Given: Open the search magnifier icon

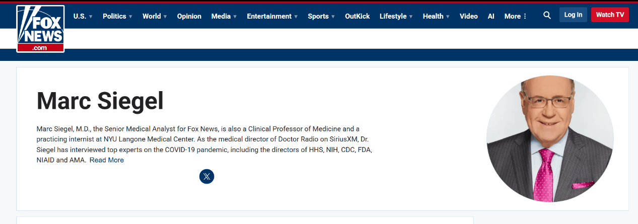Looking at the screenshot, I should (x=547, y=16).
